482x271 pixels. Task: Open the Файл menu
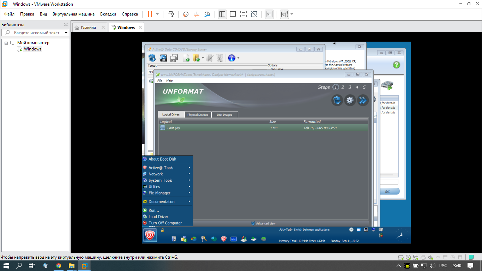[10, 14]
